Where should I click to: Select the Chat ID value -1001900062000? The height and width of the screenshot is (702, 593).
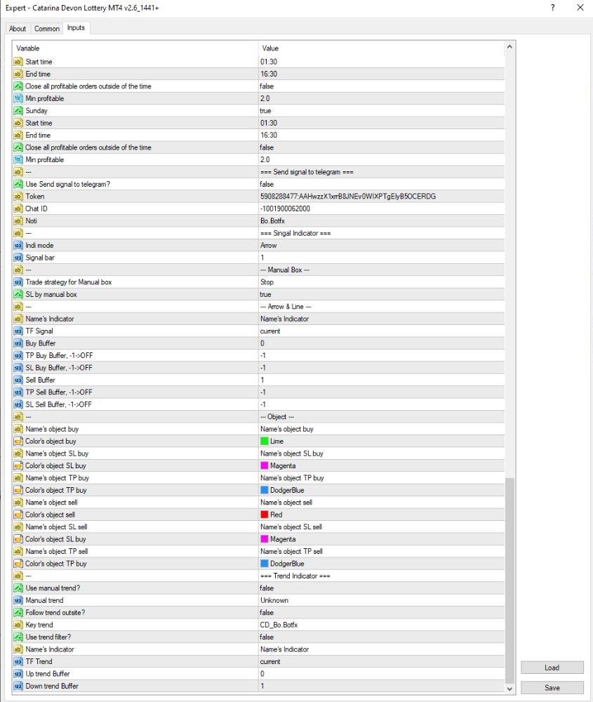pos(285,208)
